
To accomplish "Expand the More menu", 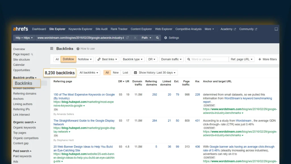I will pos(209,29).
